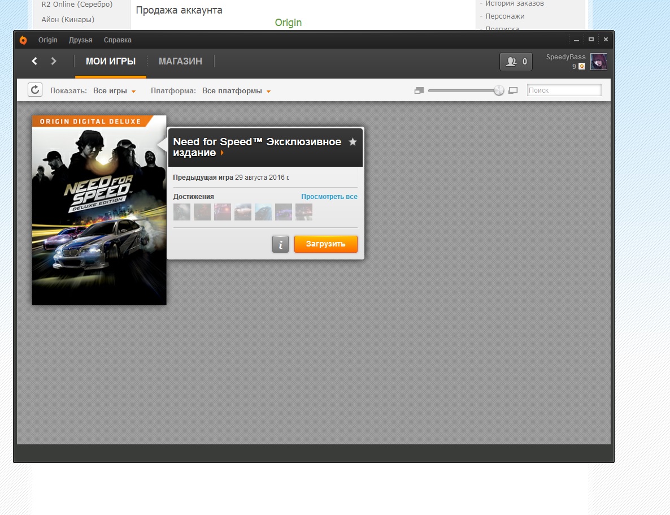Open the Справка menu
Screen dimensions: 670x515
pyautogui.click(x=118, y=40)
